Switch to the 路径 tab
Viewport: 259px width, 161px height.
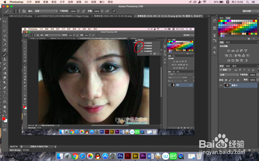point(234,66)
